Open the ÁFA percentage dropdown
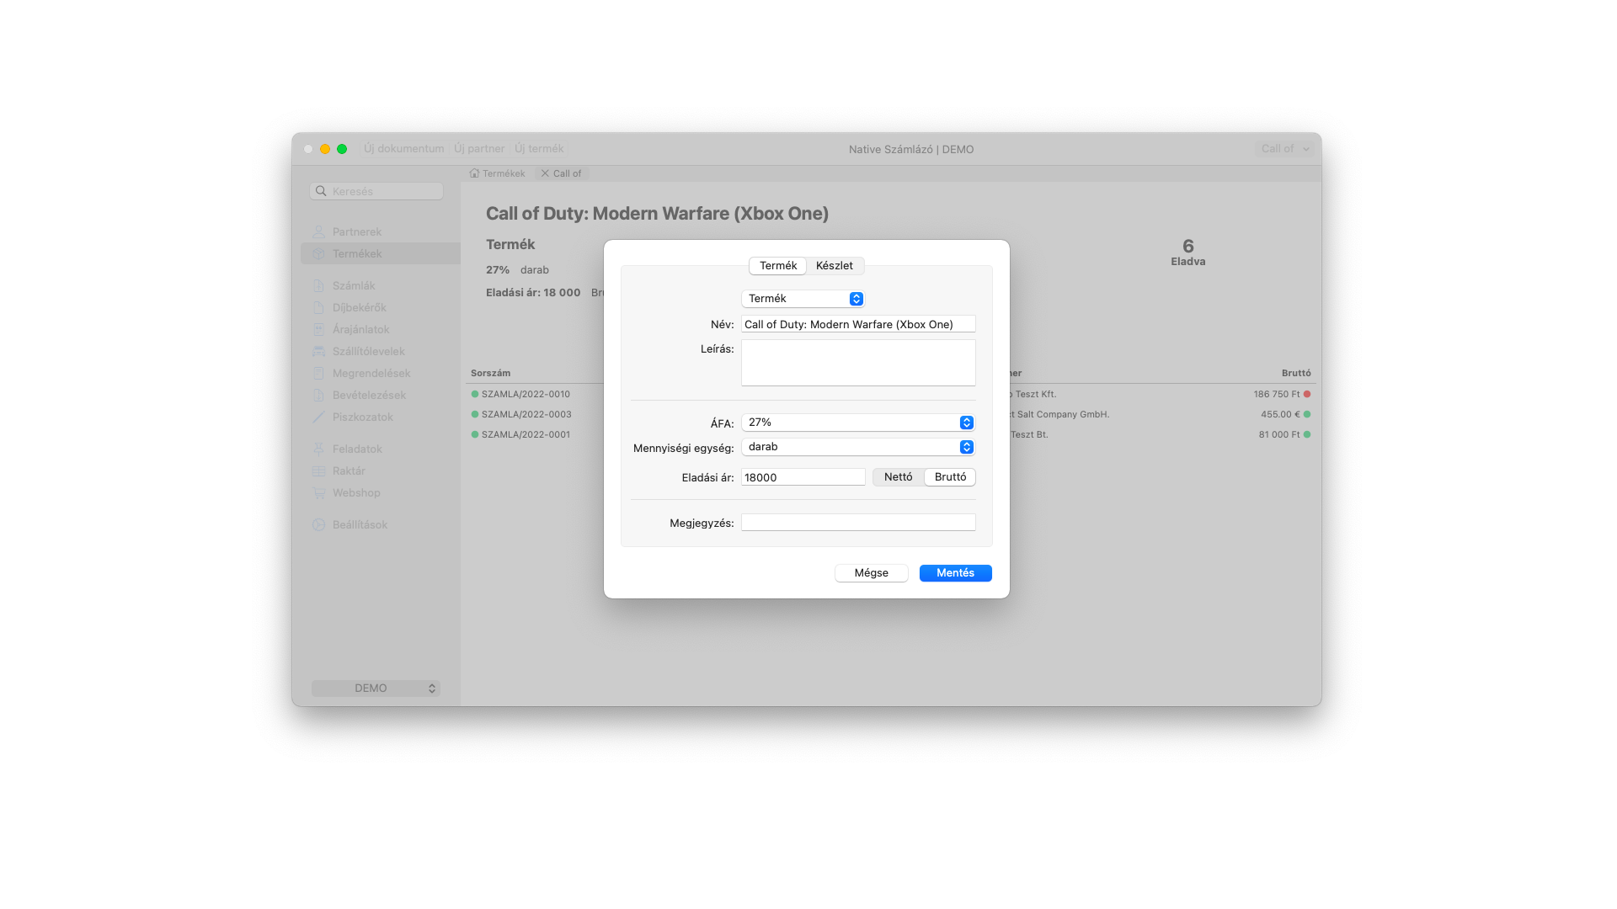 point(966,422)
